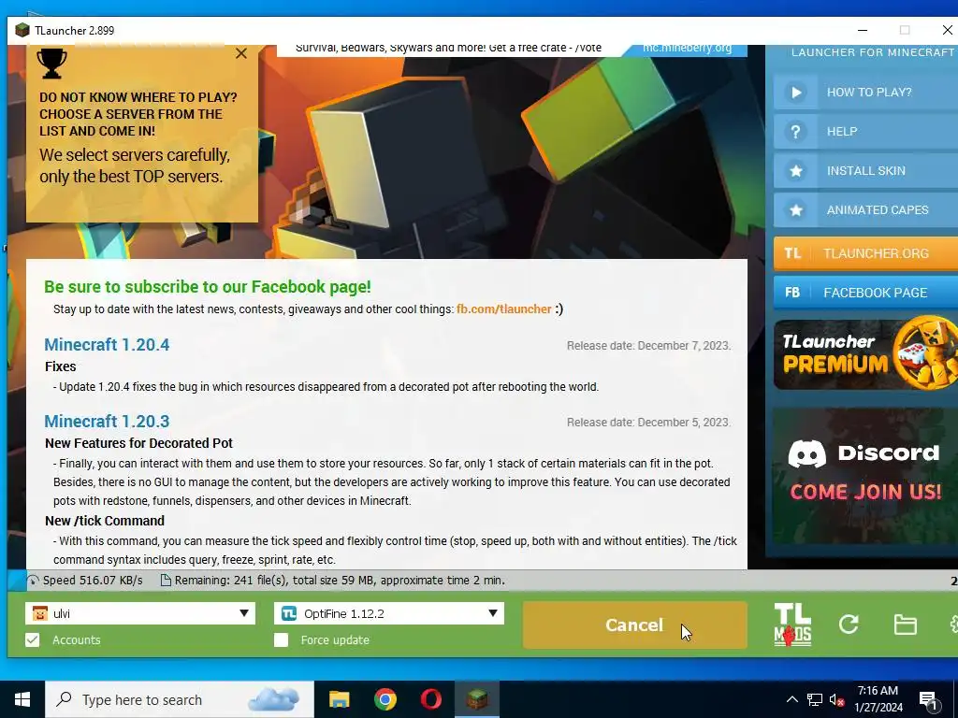Click the TL Mods icon
This screenshot has height=718, width=958.
[792, 625]
